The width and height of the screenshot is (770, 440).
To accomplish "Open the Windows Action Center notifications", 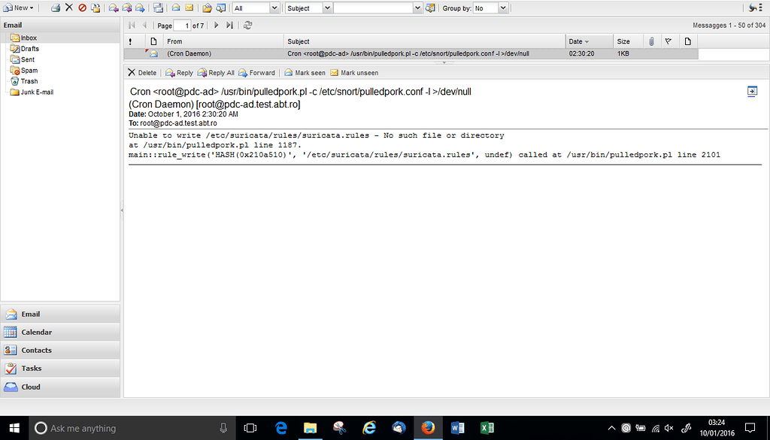I will pos(750,428).
